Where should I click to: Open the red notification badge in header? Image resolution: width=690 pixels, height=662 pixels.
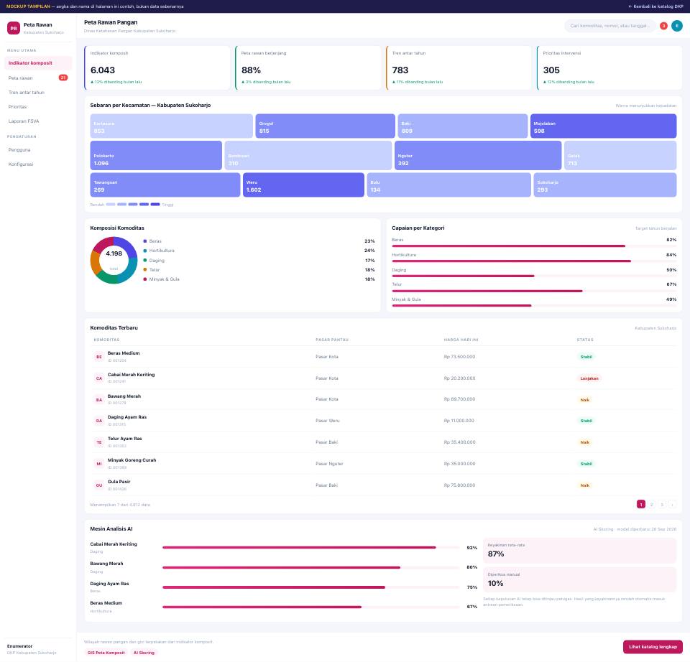[x=663, y=26]
